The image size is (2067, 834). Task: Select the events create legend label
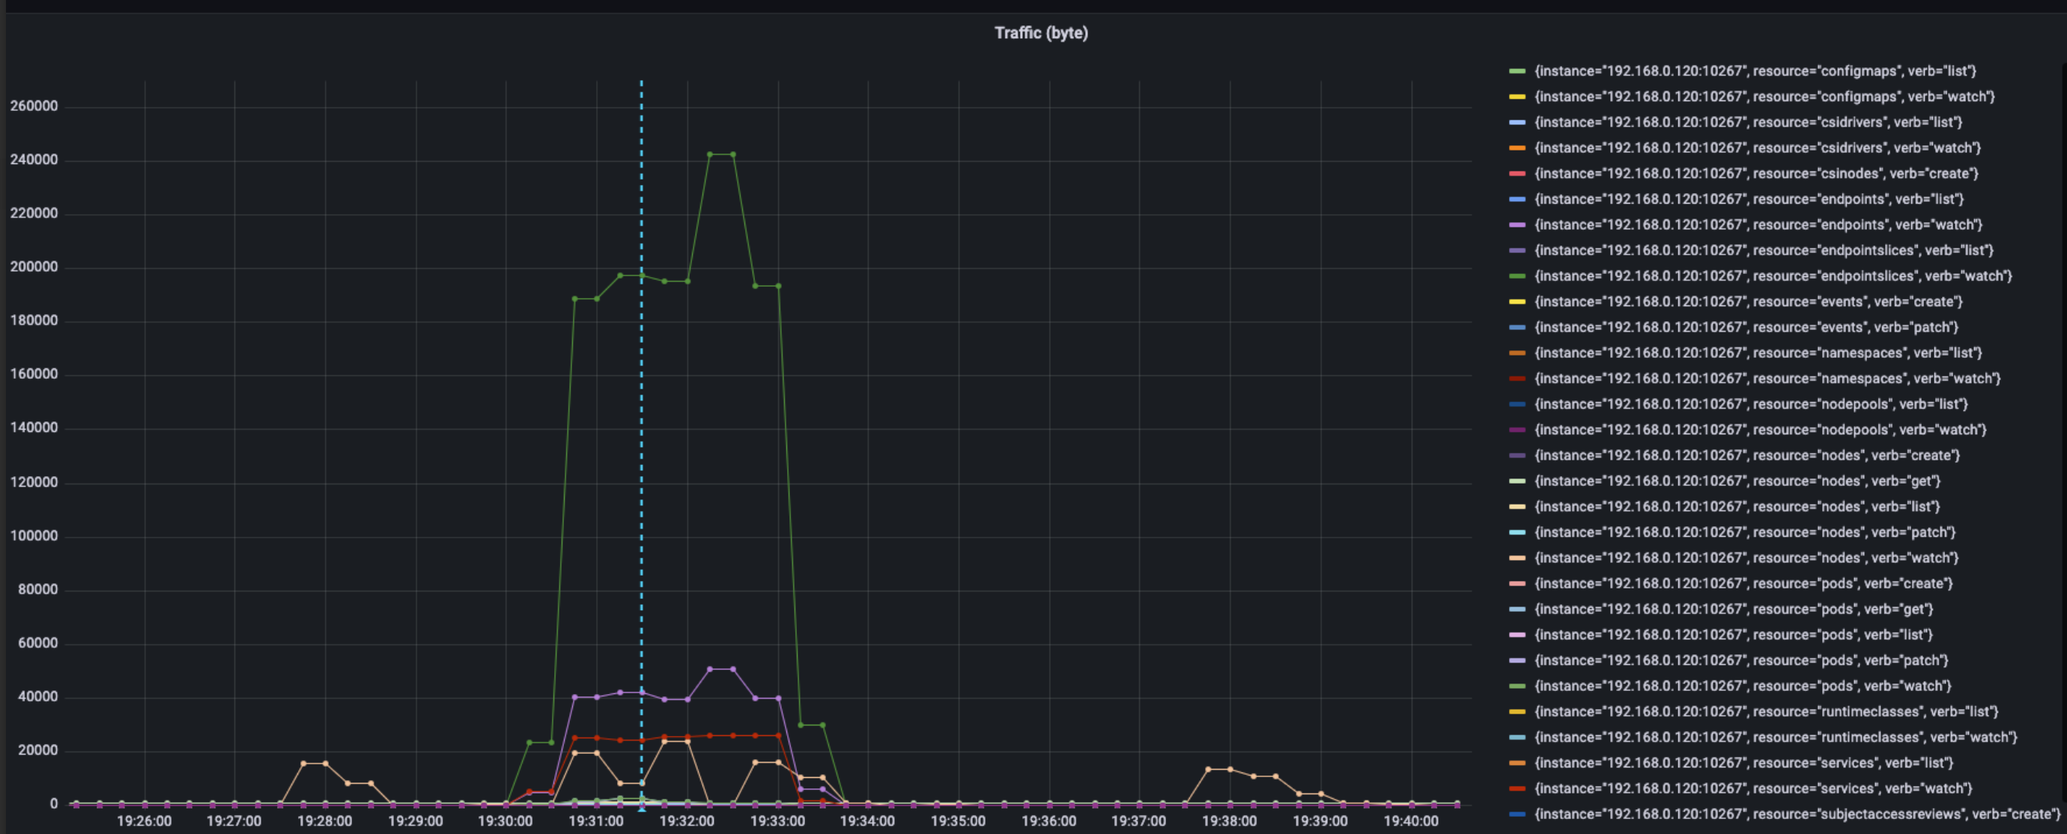[1749, 302]
